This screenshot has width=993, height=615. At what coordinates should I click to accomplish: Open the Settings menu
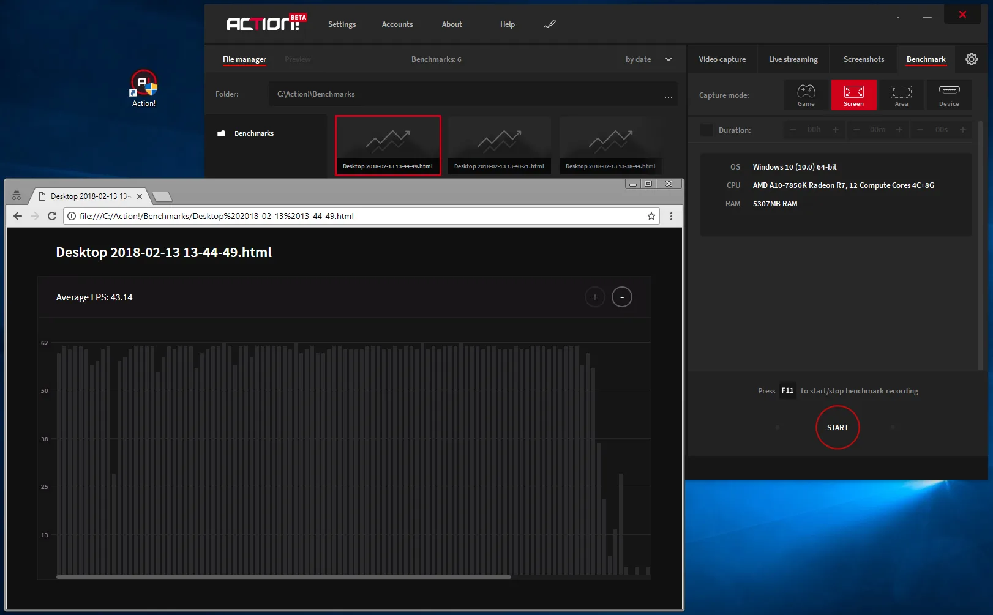click(342, 24)
